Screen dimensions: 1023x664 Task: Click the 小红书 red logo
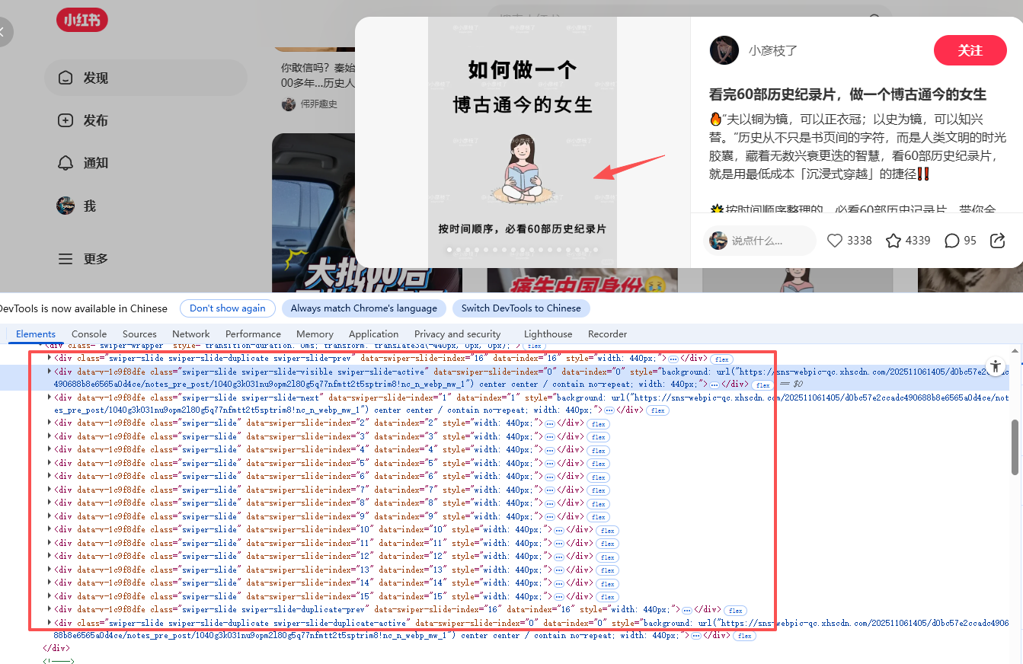(x=82, y=20)
